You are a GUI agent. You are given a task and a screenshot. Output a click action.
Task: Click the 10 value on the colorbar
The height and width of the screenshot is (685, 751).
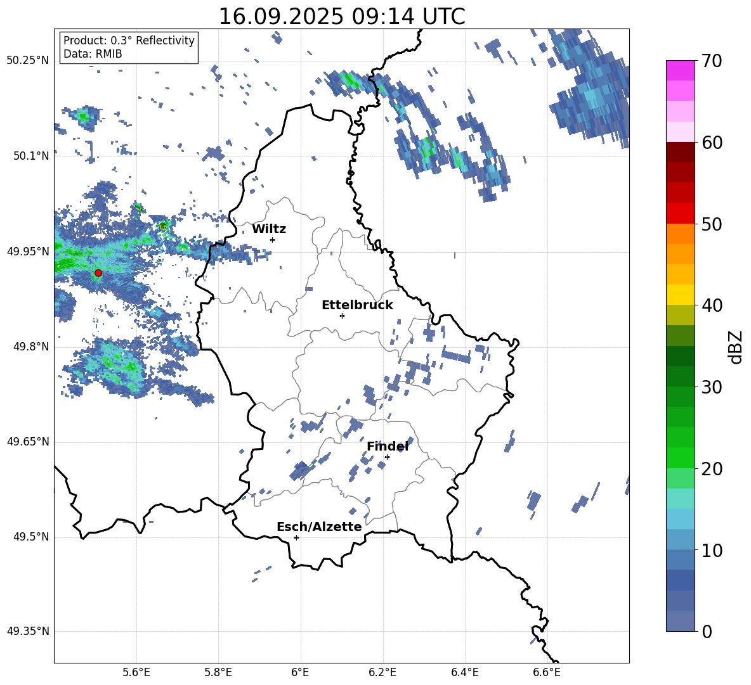712,550
